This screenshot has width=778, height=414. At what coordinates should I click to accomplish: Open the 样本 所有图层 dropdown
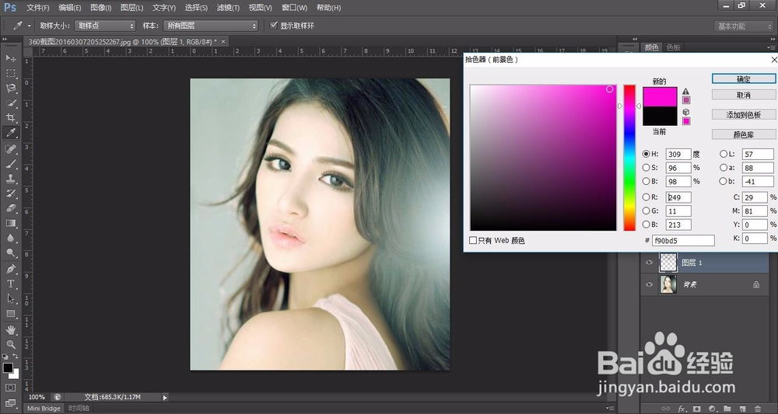(x=211, y=26)
